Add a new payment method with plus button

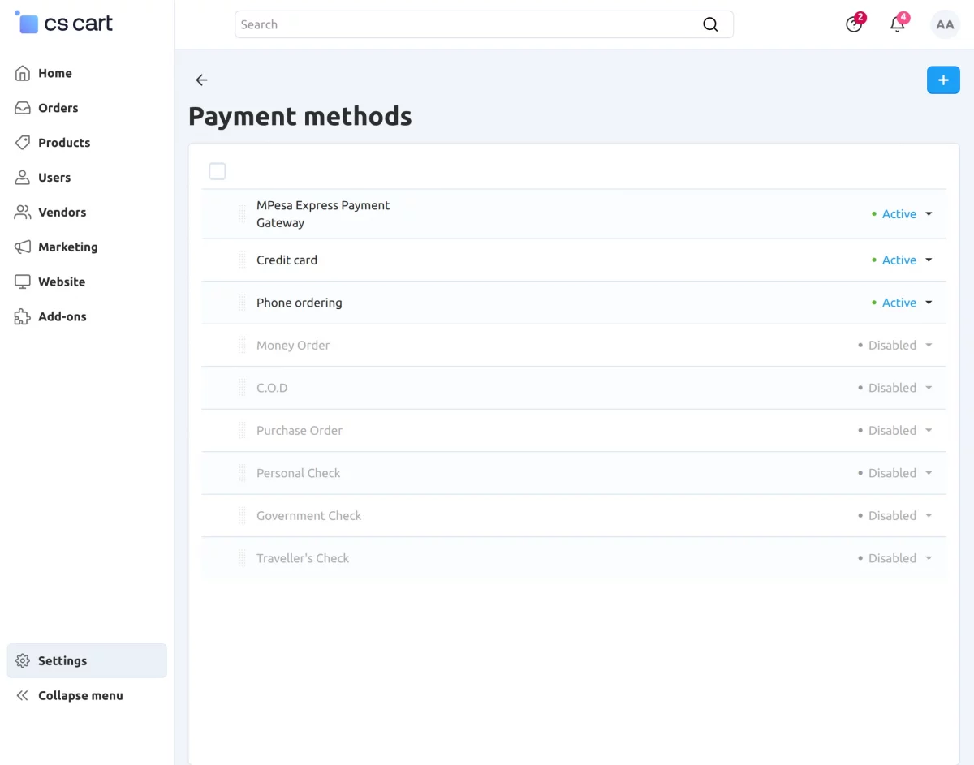coord(943,80)
